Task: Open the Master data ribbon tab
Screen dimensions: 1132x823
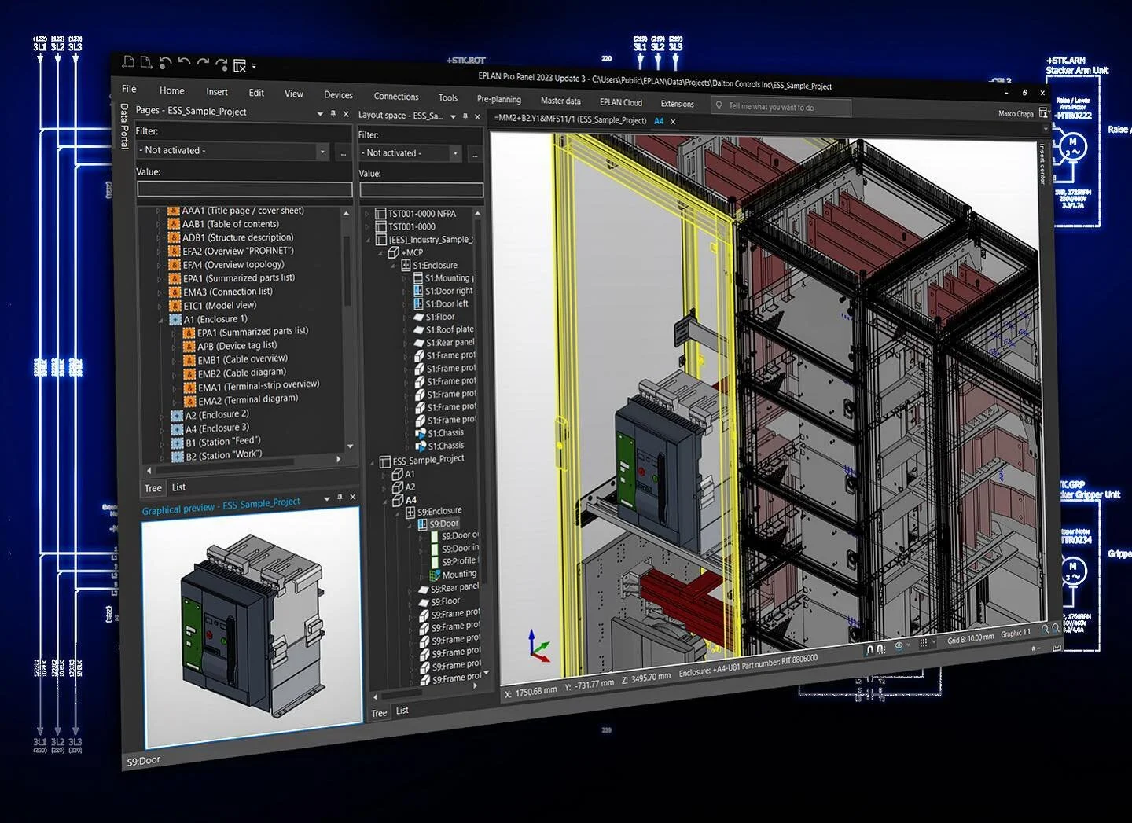Action: (x=560, y=101)
